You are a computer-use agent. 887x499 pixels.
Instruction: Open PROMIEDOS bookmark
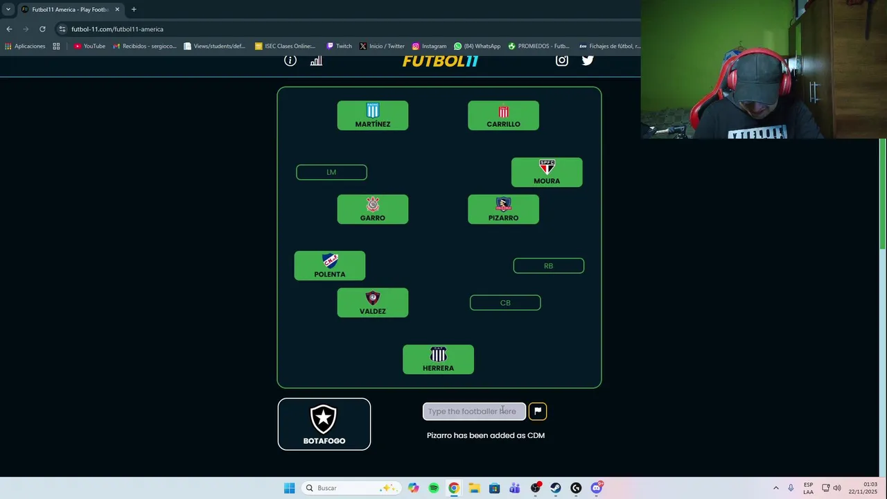point(538,46)
